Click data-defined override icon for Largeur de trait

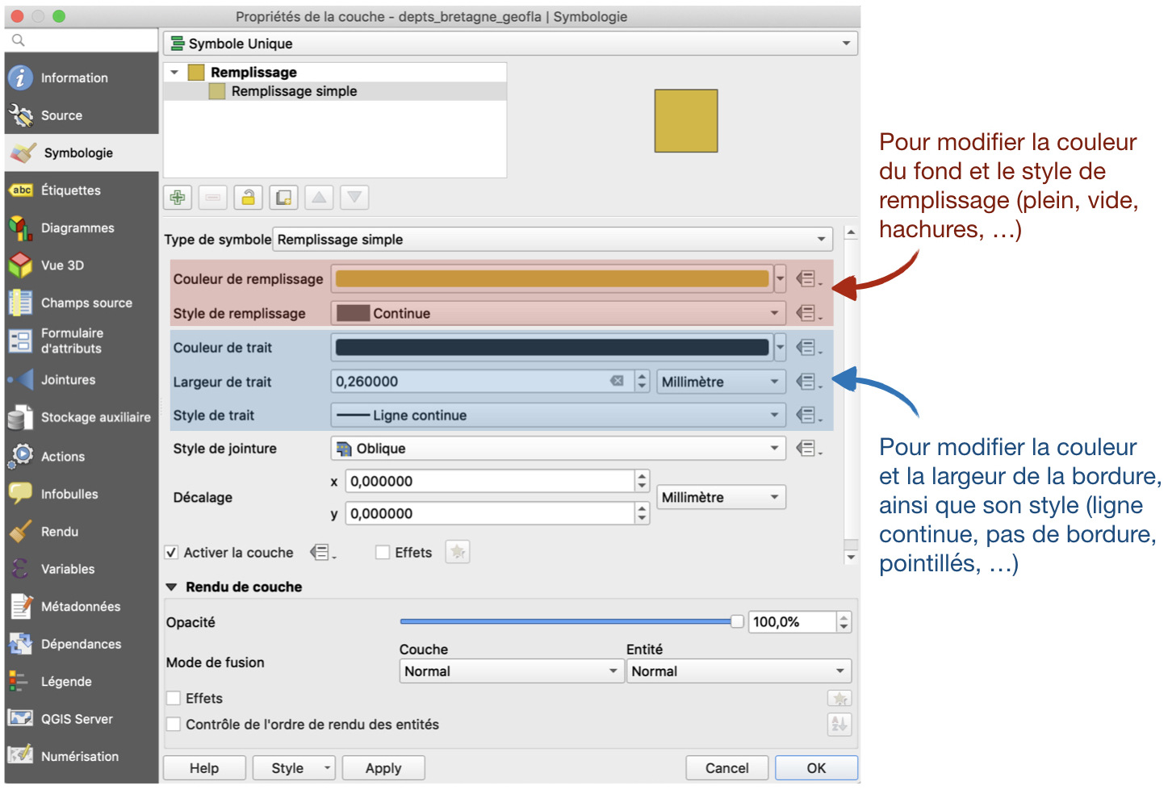click(807, 382)
